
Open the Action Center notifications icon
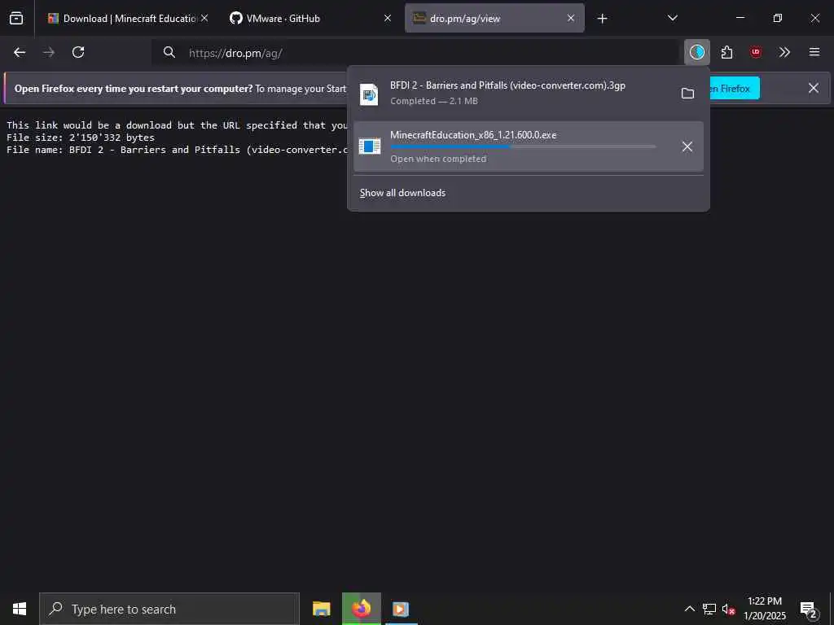808,609
